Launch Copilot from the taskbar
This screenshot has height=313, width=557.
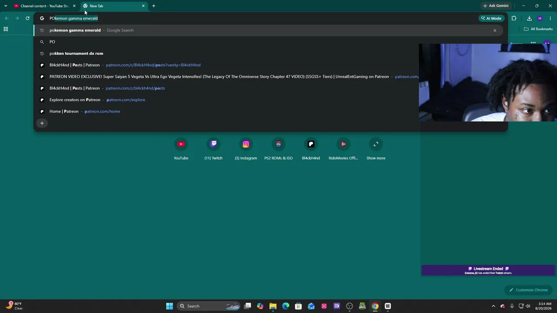pyautogui.click(x=260, y=306)
